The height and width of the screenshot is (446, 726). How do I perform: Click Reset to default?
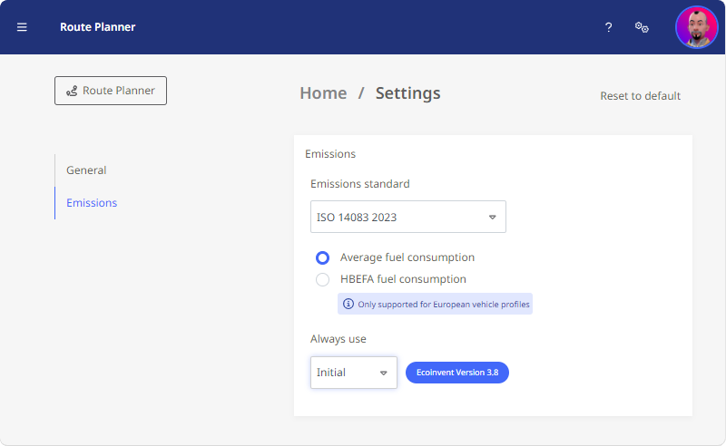pyautogui.click(x=641, y=96)
